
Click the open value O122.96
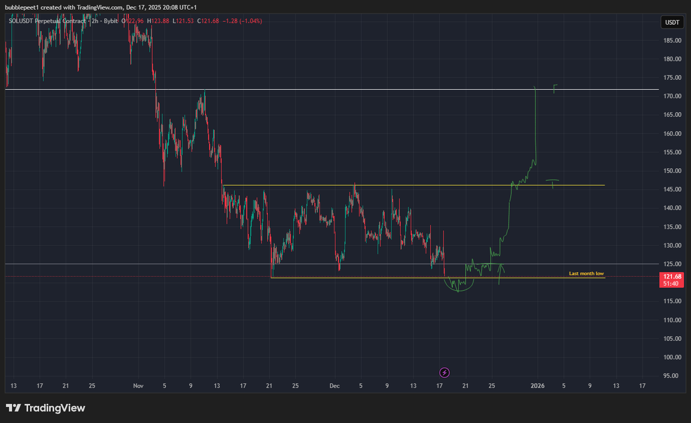coord(132,21)
